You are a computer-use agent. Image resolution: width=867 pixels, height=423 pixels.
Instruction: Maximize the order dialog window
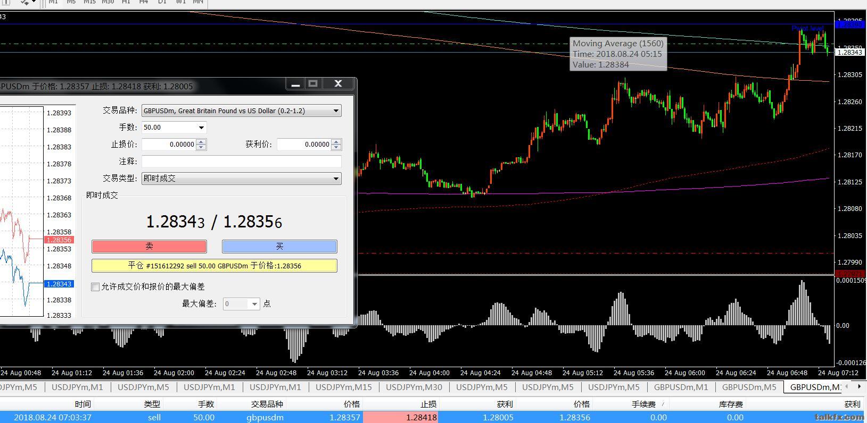[x=313, y=83]
